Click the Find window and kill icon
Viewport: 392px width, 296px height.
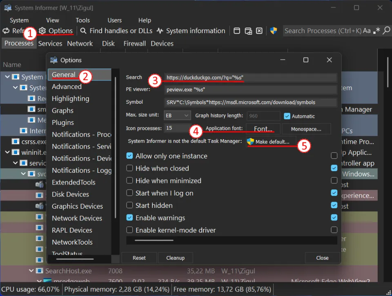pyautogui.click(x=260, y=31)
